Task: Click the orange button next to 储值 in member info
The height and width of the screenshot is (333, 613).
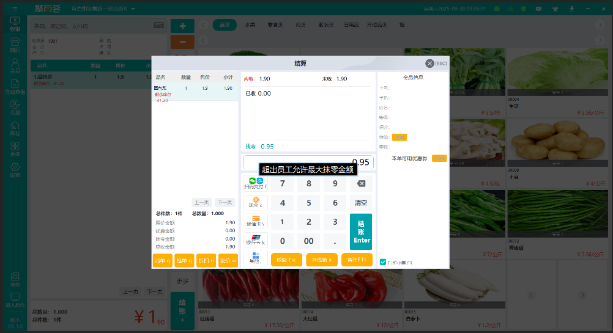Action: point(399,137)
